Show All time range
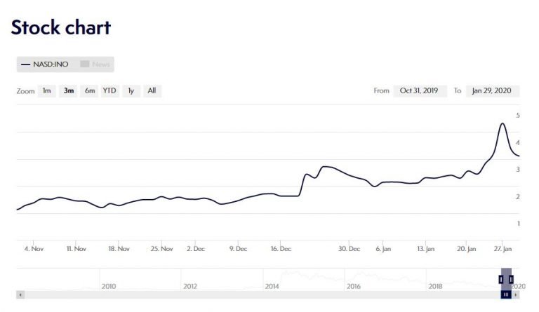Viewport: 539px width, 312px height. click(152, 90)
